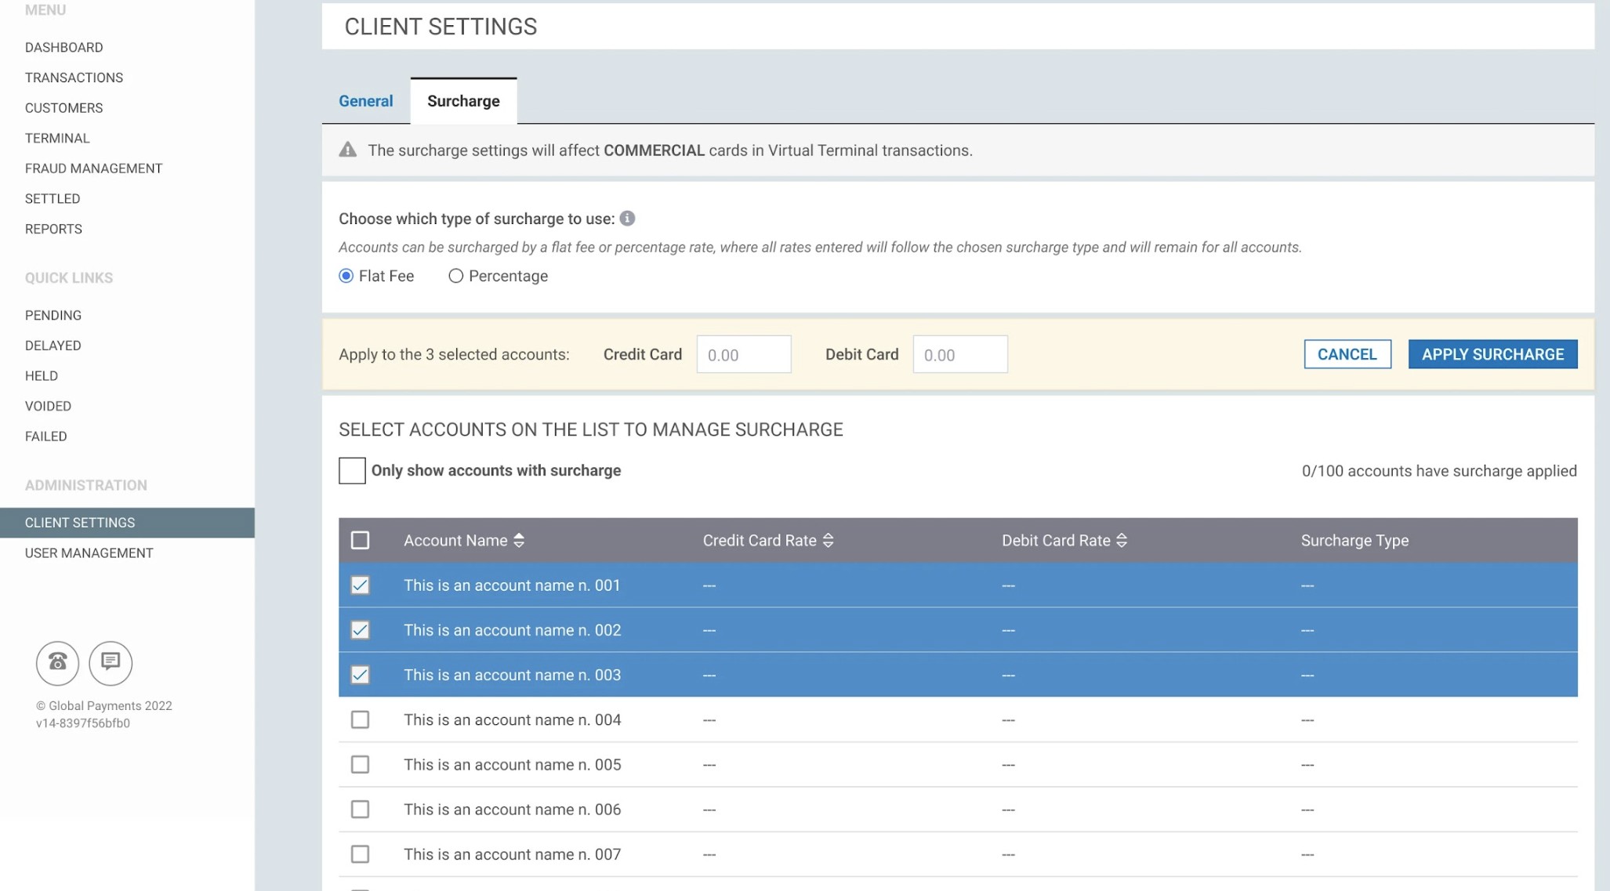Uncheck account name n. 002
Screen dimensions: 1610x891
pyautogui.click(x=360, y=630)
